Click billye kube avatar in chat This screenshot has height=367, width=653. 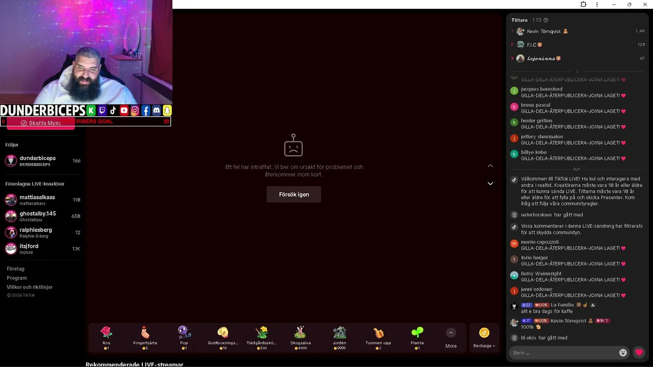point(514,154)
